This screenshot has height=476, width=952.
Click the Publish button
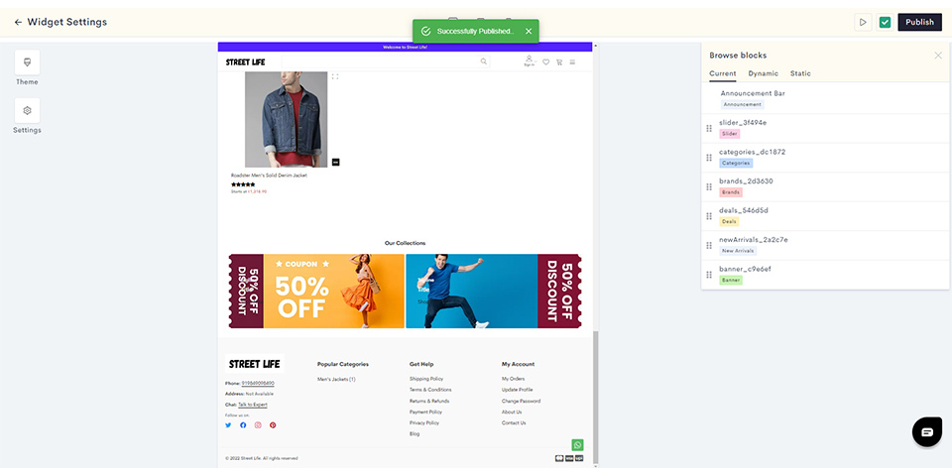click(920, 23)
